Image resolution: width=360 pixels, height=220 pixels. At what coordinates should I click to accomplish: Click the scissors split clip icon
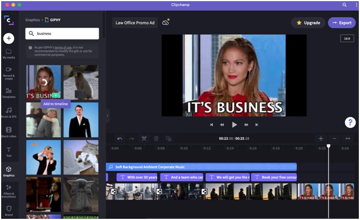tap(144, 139)
